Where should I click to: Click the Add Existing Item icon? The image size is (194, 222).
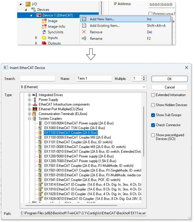(x=84, y=26)
